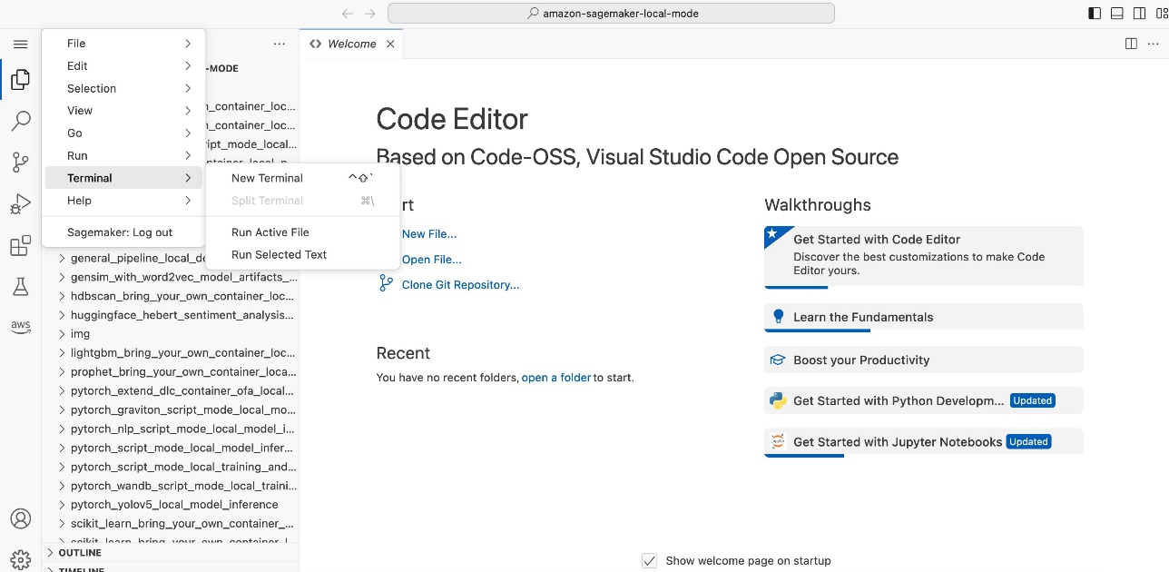The image size is (1169, 572).
Task: Choose New Terminal from submenu
Action: coord(303,178)
